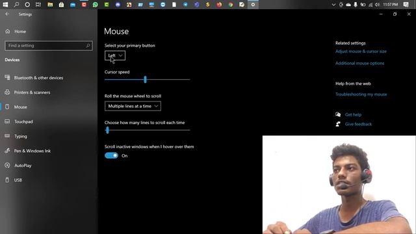The width and height of the screenshot is (416, 234).
Task: Open the USB settings page
Action: [18, 180]
